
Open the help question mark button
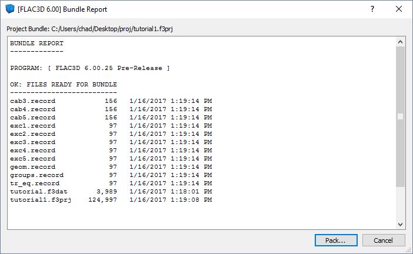pyautogui.click(x=372, y=9)
